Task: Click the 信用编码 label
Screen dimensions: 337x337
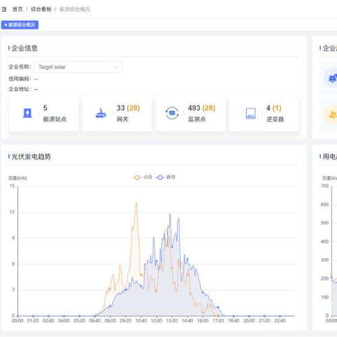Action: click(x=19, y=79)
